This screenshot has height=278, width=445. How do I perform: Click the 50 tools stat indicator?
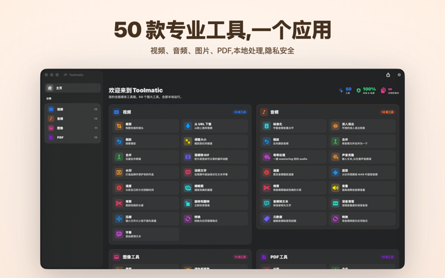click(x=345, y=90)
